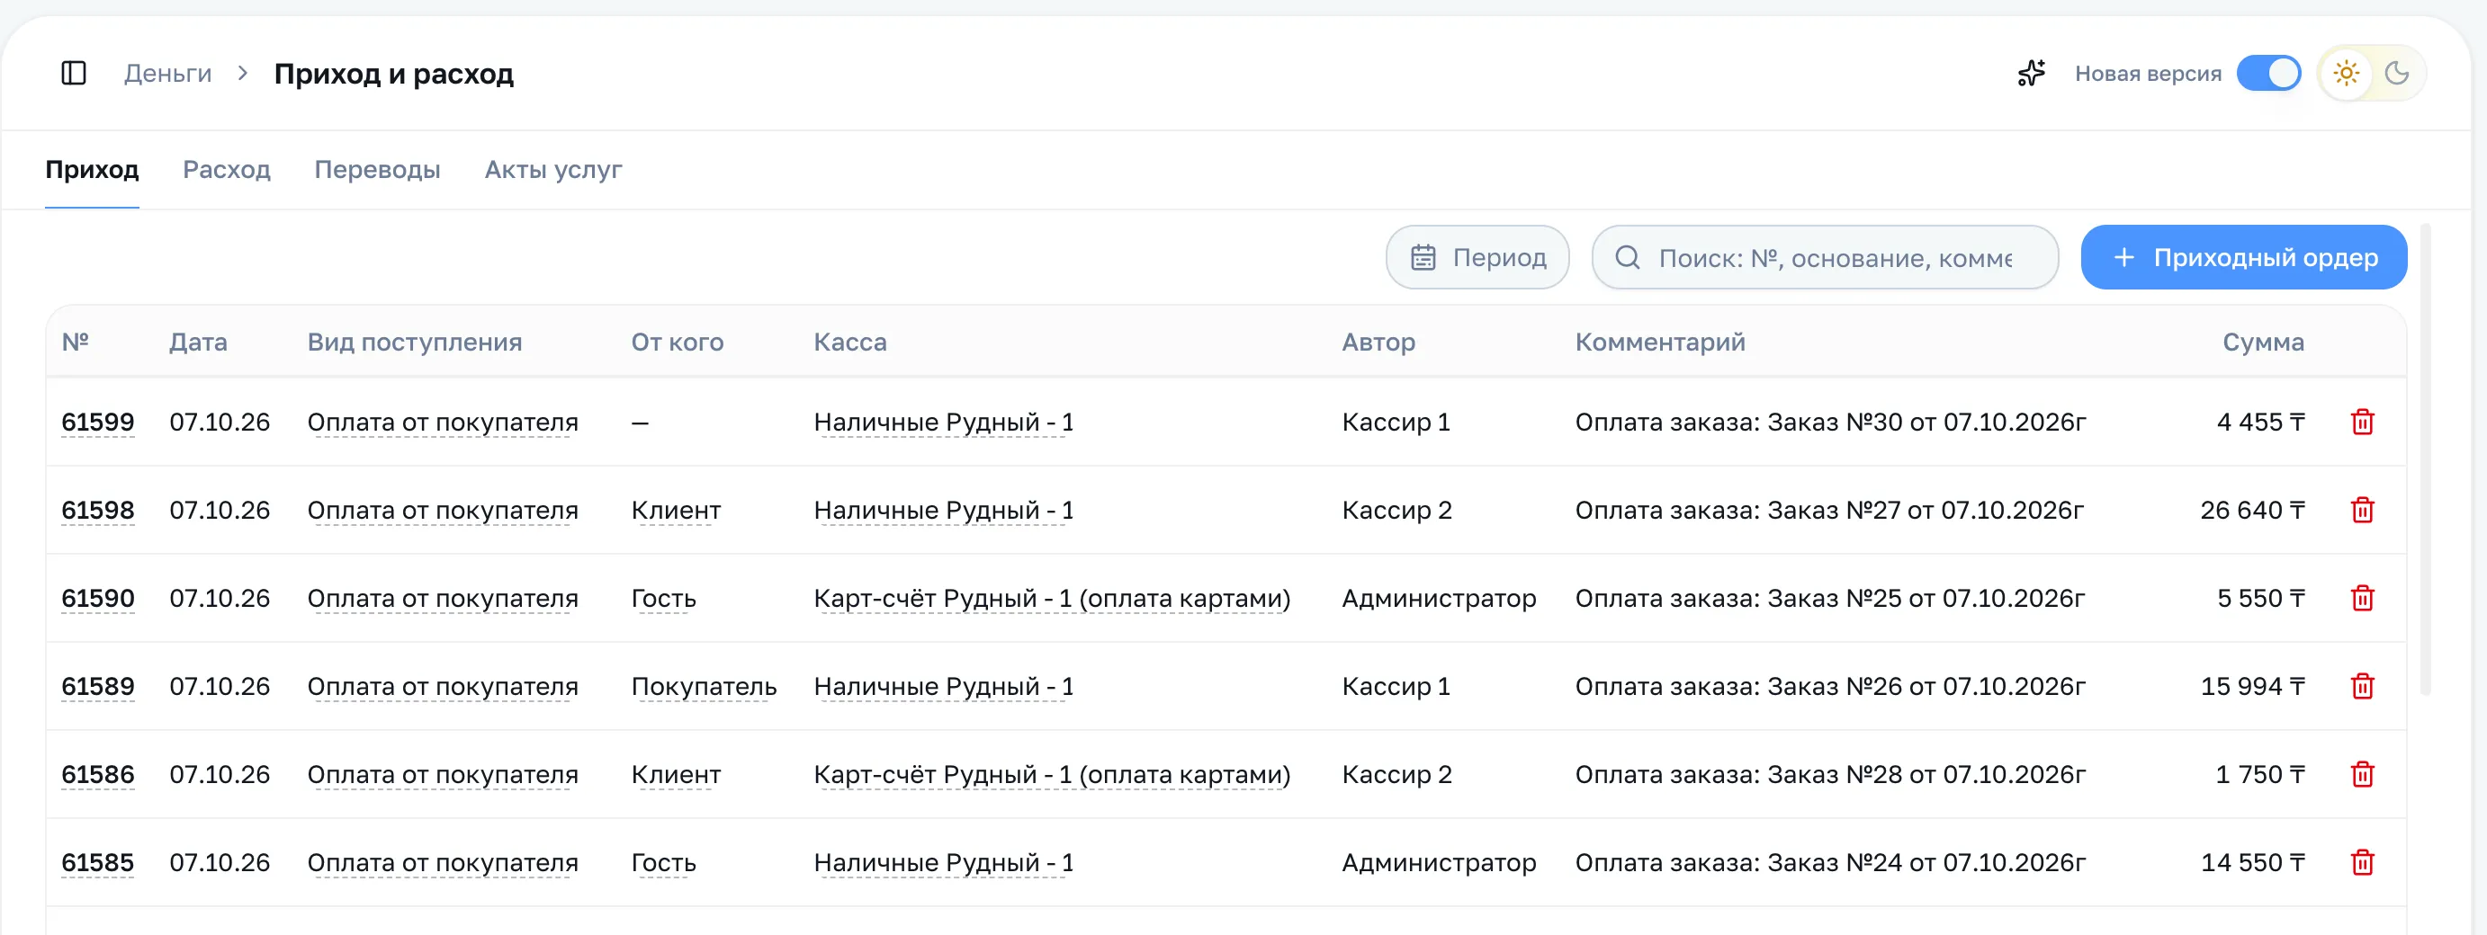
Task: Click the Дата column header
Action: [198, 342]
